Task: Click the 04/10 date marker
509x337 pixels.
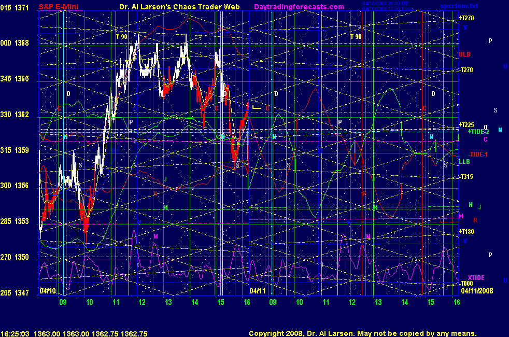Action: point(47,291)
